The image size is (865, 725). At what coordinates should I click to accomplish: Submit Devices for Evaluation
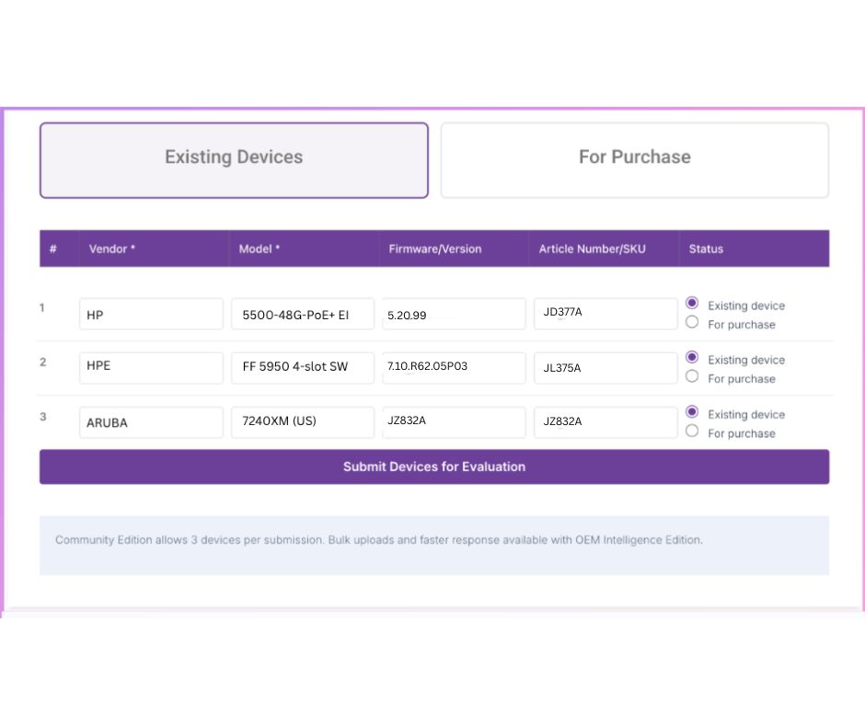click(434, 466)
